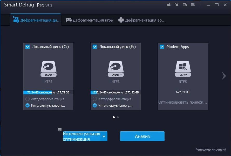
Task: Show next disks with right arrow
Action: tap(224, 76)
